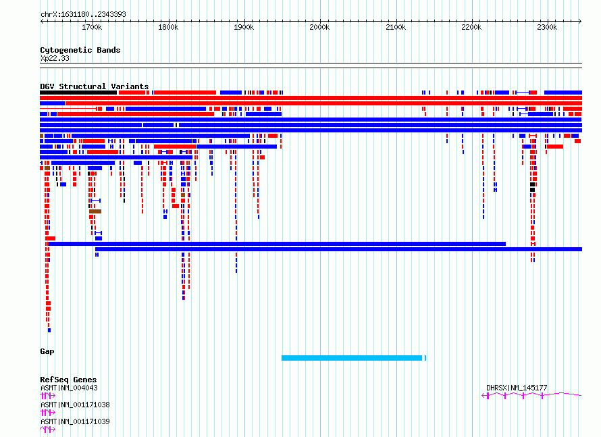Select the DHRSX magenta gene glyph
This screenshot has height=437, width=601.
pos(531,396)
